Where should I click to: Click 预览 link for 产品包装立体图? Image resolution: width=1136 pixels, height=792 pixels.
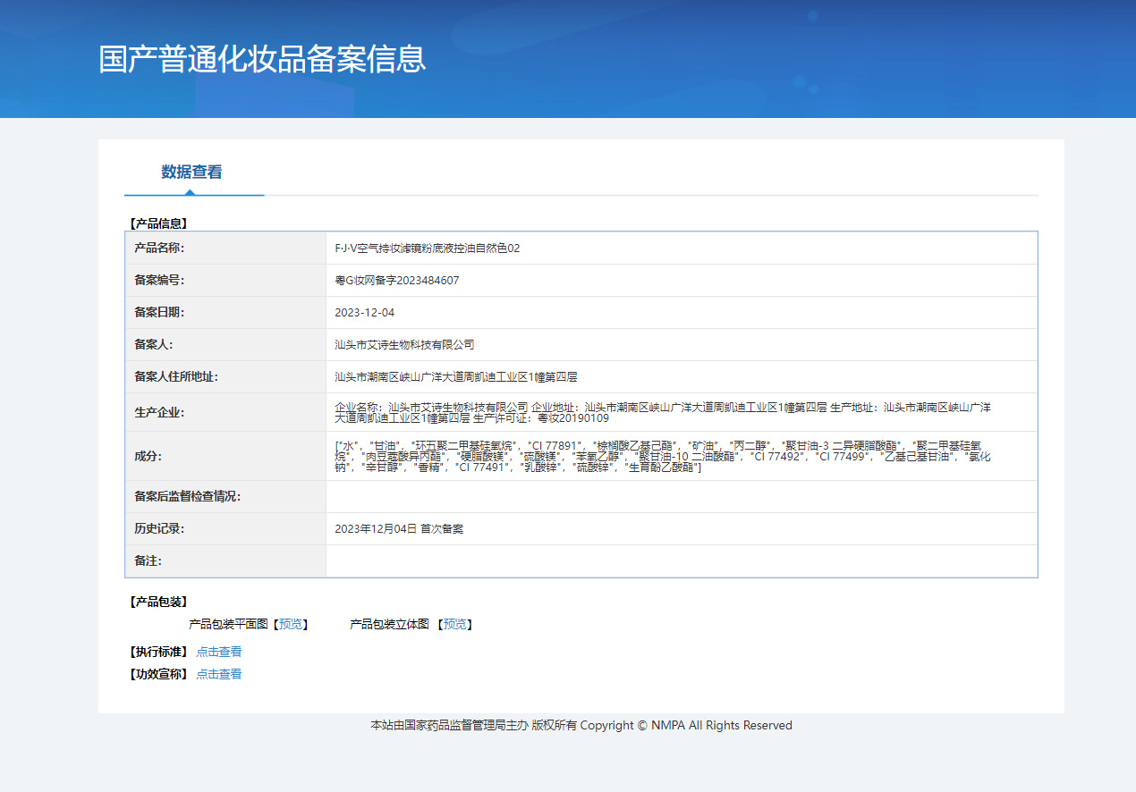point(455,624)
